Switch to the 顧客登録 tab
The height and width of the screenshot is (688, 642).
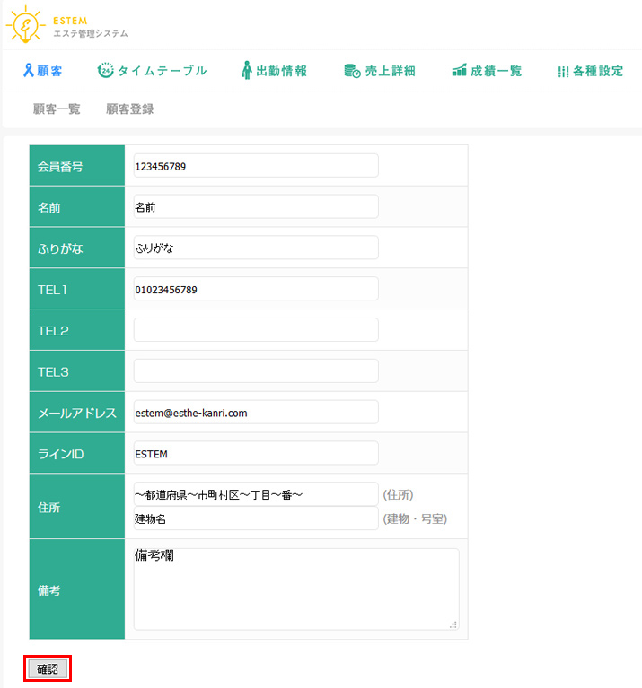(x=129, y=109)
